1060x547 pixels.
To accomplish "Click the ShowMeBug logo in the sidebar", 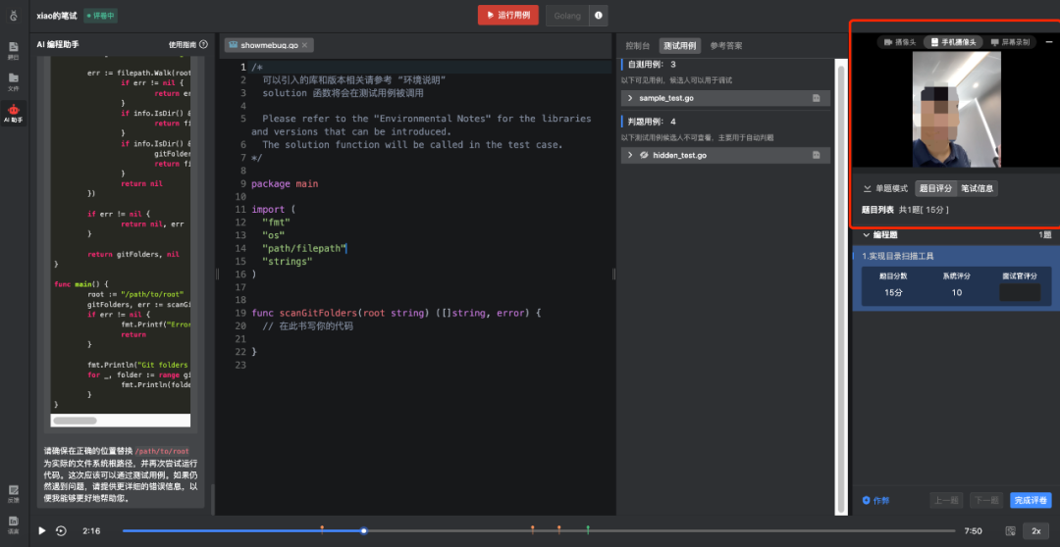I will [14, 15].
